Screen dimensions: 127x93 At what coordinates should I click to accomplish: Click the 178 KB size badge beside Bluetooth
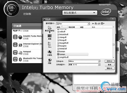[x=15, y=59]
